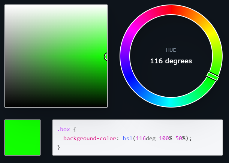Click the "HUE" label in wheel center
The width and height of the screenshot is (229, 163).
(171, 50)
